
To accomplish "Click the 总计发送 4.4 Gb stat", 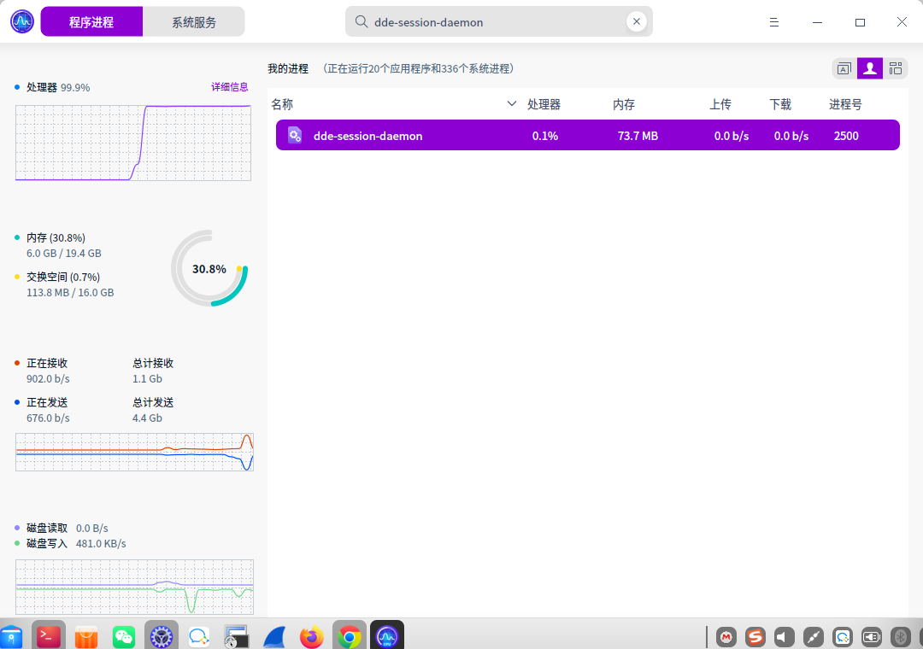I will [x=152, y=410].
